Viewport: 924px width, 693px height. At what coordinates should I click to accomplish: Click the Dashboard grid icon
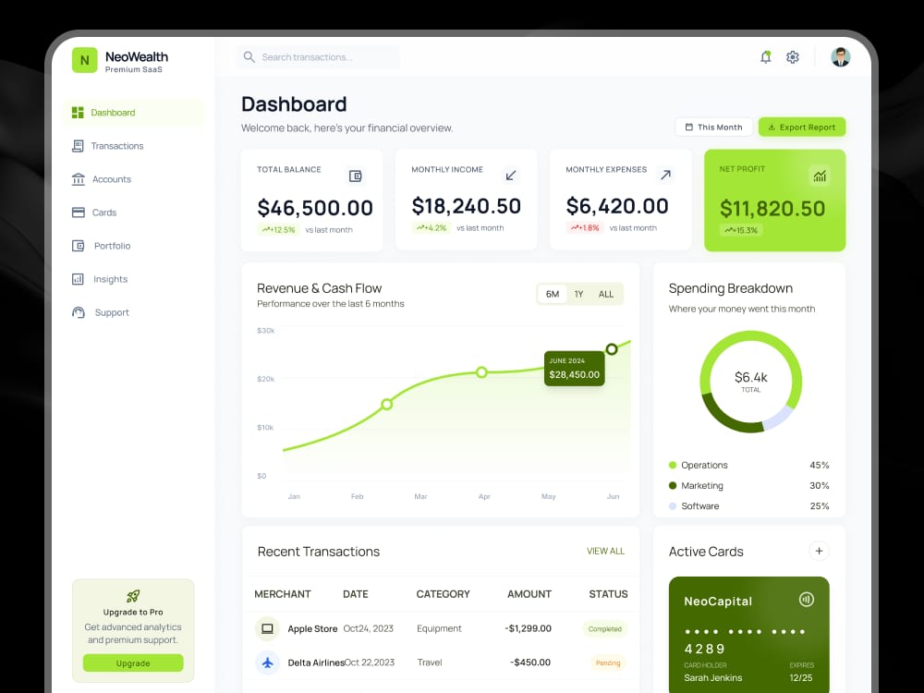tap(78, 113)
